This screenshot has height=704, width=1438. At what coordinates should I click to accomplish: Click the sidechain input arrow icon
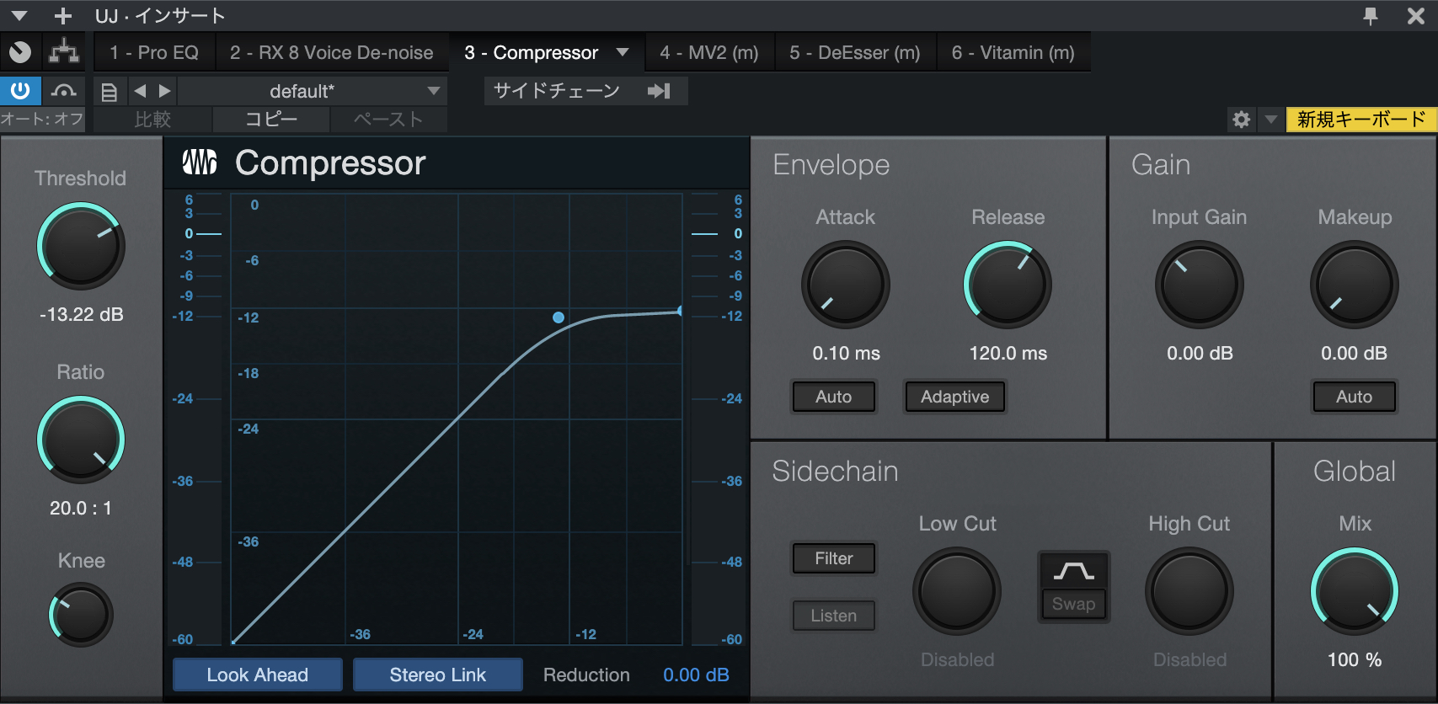(659, 91)
